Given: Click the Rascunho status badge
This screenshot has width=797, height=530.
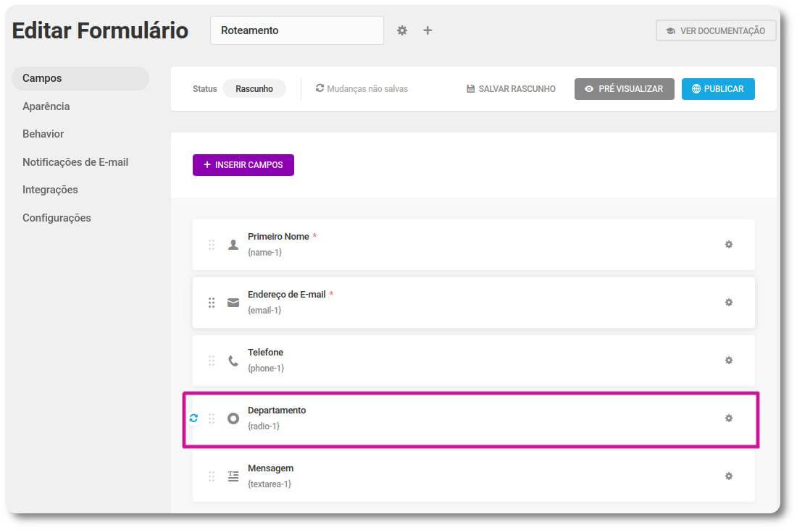Looking at the screenshot, I should tap(254, 89).
